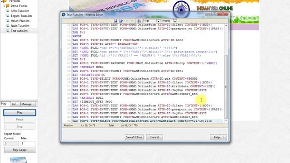Screen dimensions: 290x163
Task: Click the Demo-Firefox folder icon
Action: pyautogui.click(x=8, y=6)
